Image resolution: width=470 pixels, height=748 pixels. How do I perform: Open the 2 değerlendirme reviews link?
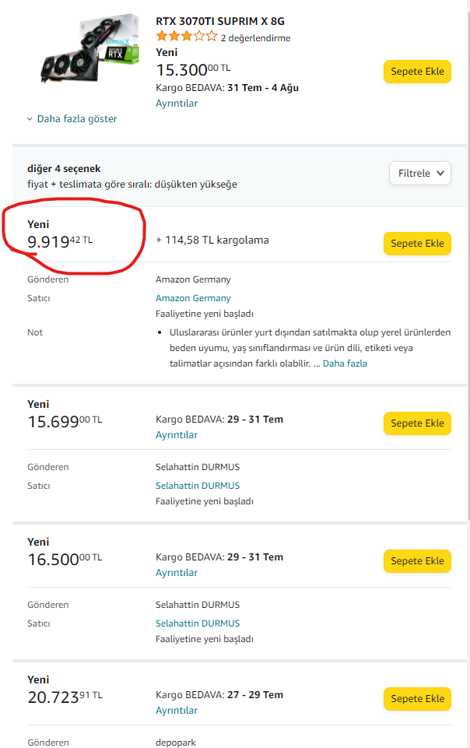255,37
